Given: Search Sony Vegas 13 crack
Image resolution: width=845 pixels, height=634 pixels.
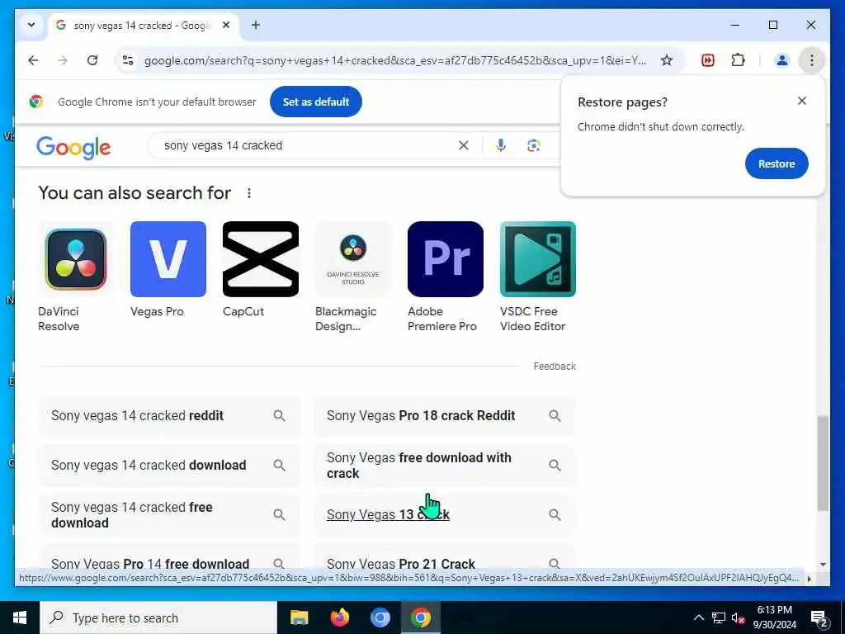Looking at the screenshot, I should coord(445,515).
